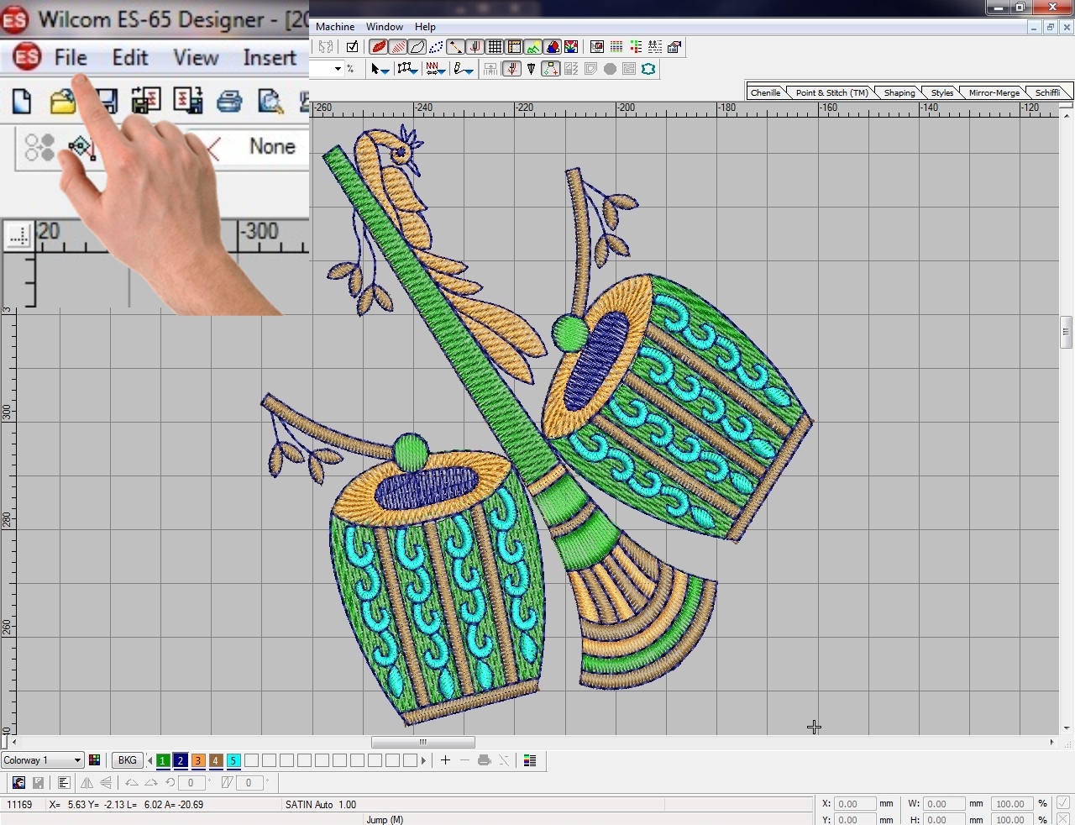1075x825 pixels.
Task: Open the color palette editor icon beside Colorway
Action: pyautogui.click(x=95, y=760)
